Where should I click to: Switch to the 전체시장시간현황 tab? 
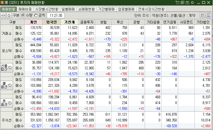151,9
